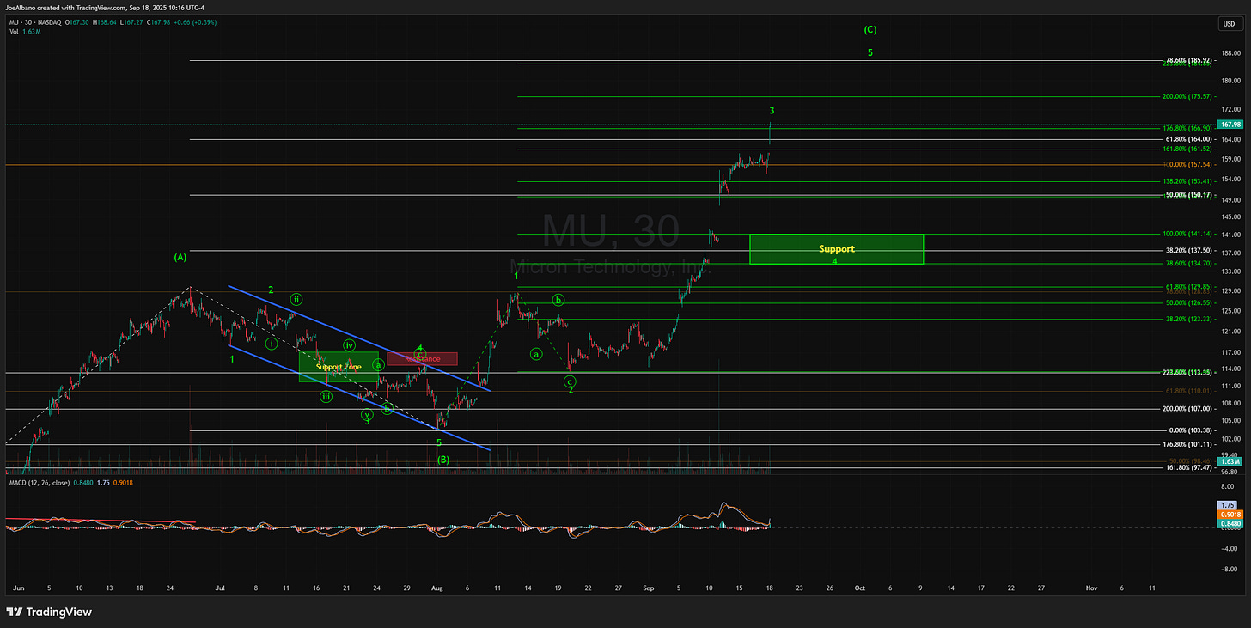1251x628 pixels.
Task: Select the green (A) wave label
Action: click(x=180, y=257)
